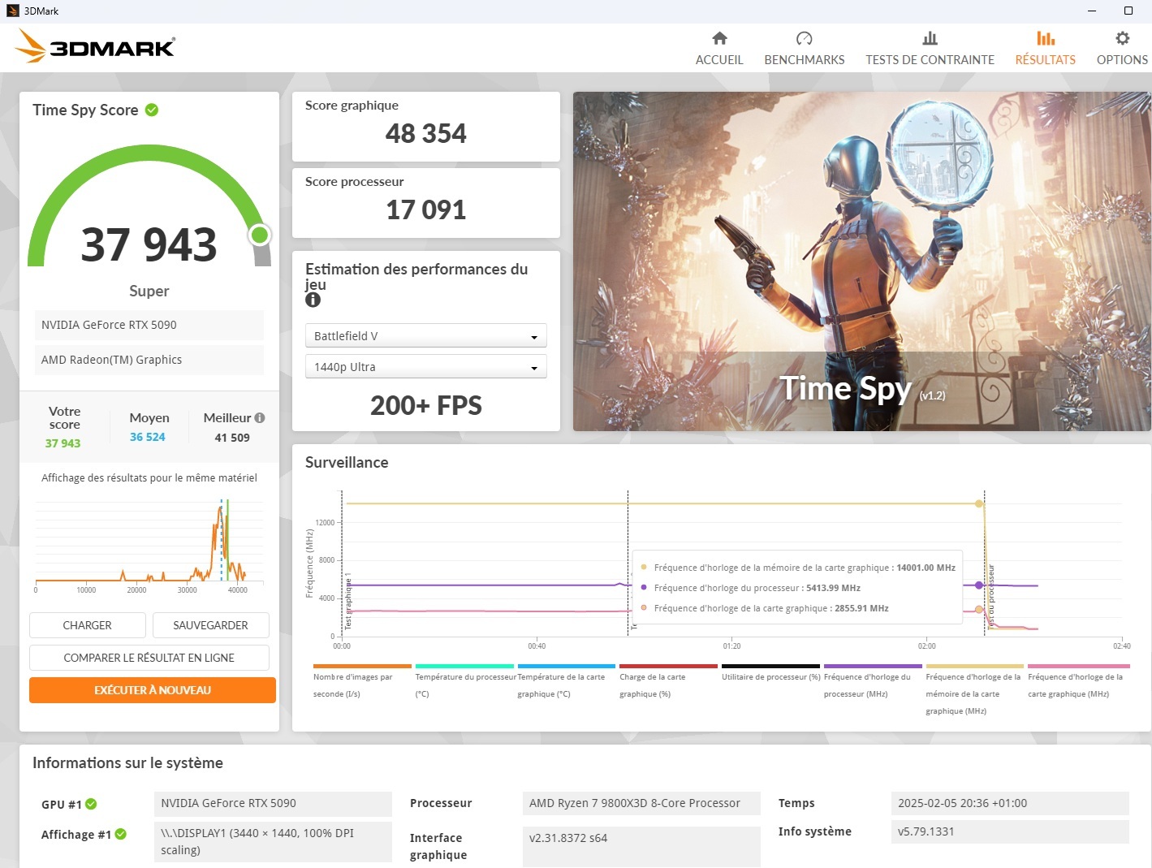The width and height of the screenshot is (1152, 868).
Task: Click the EXÉCUTER À NOUVEAU button
Action: click(x=153, y=690)
